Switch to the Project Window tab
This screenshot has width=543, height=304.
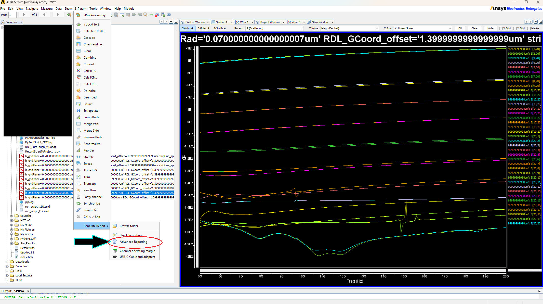(x=270, y=22)
